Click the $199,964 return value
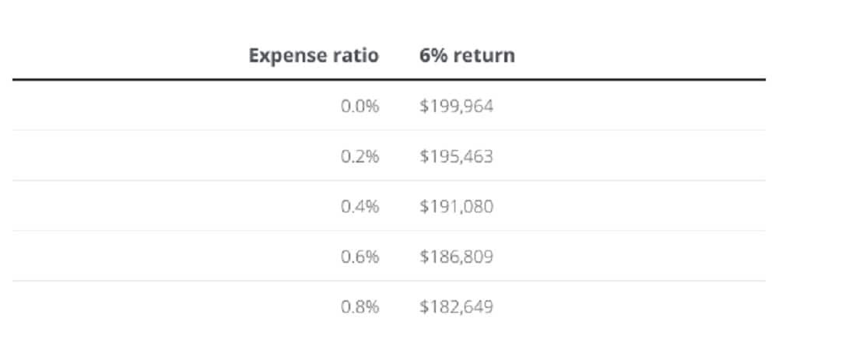The width and height of the screenshot is (856, 343). coord(456,107)
